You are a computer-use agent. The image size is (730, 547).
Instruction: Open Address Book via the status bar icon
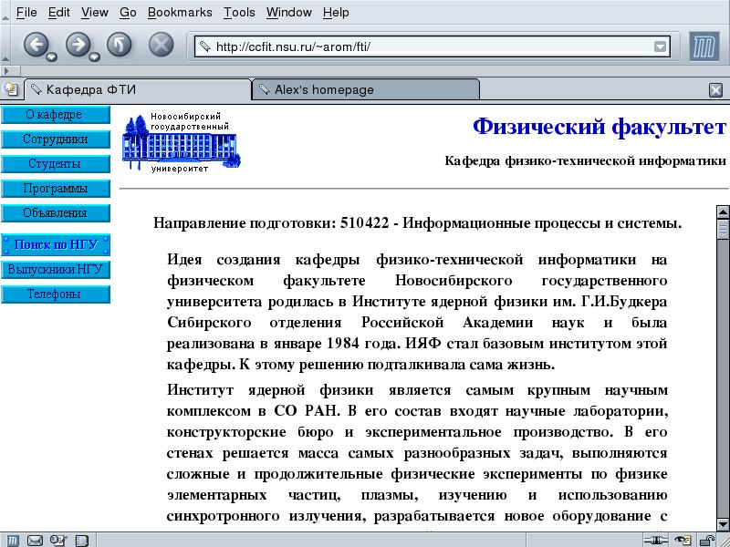(81, 541)
